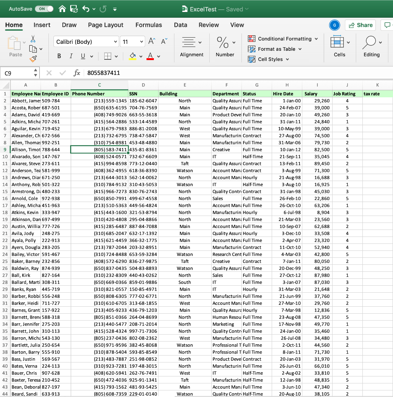Open the font size dropdown
Viewport: 393px width, 397px height.
pyautogui.click(x=132, y=41)
